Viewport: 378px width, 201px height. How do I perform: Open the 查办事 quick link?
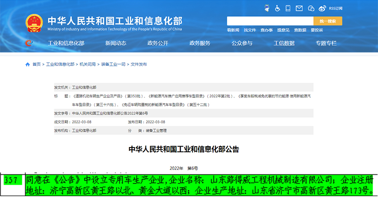click(266, 30)
